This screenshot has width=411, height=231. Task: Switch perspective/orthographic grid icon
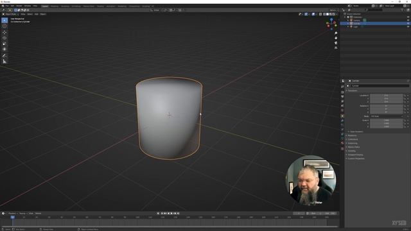coord(336,47)
